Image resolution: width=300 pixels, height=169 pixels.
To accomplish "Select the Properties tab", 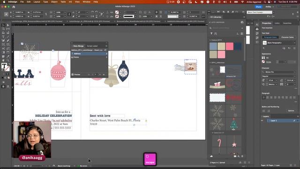I will tap(267, 23).
